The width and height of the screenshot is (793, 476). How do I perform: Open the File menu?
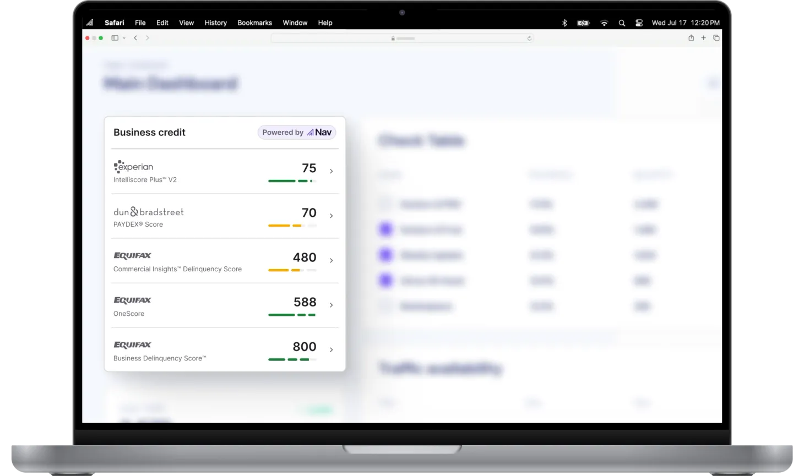coord(140,23)
